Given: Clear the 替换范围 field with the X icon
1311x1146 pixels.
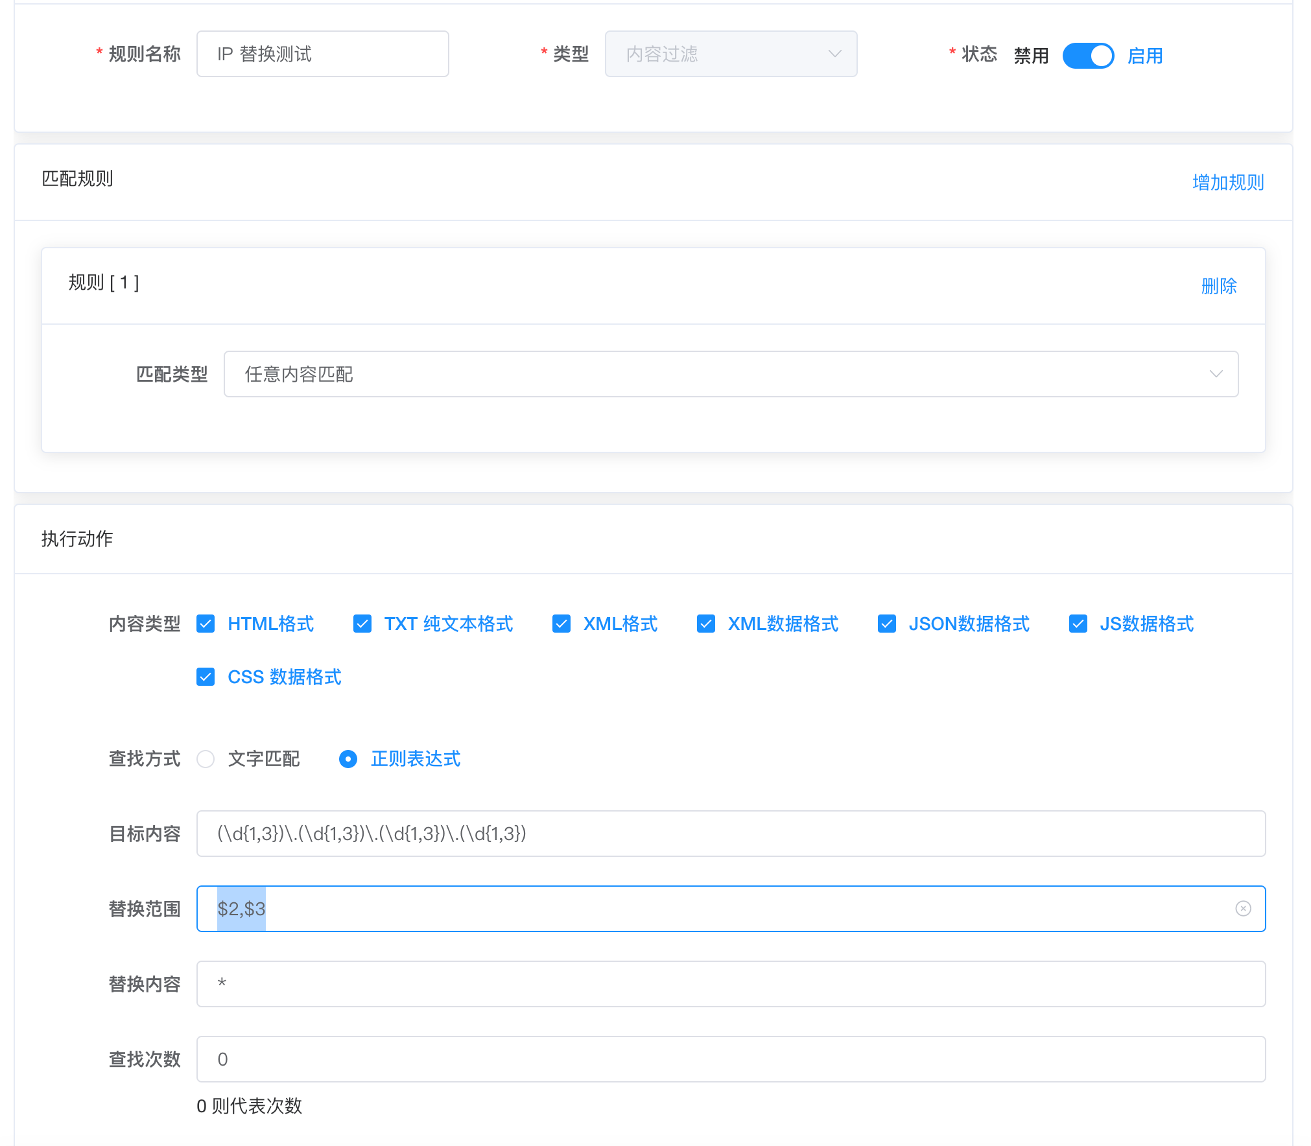Looking at the screenshot, I should (1243, 908).
